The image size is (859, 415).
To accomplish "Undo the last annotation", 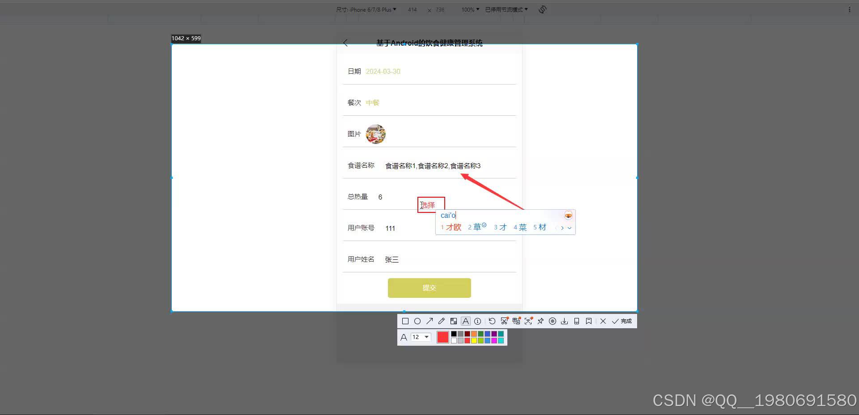I will (492, 321).
